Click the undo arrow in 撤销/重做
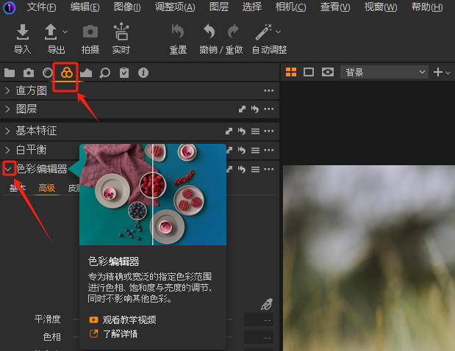Viewport: 455px width, 351px height. click(x=209, y=32)
